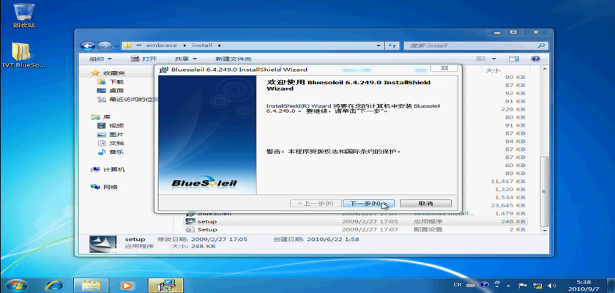The width and height of the screenshot is (615, 293).
Task: Open the 组织 dropdown menu
Action: tap(100, 59)
